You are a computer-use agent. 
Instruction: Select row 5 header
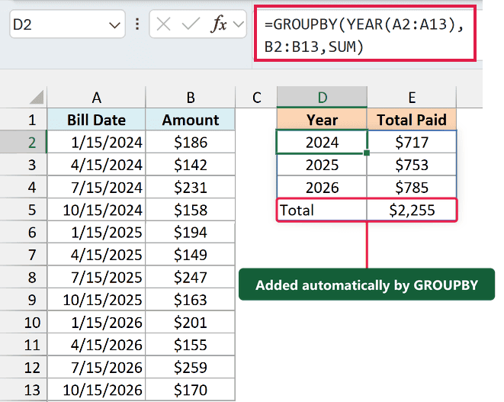click(24, 210)
